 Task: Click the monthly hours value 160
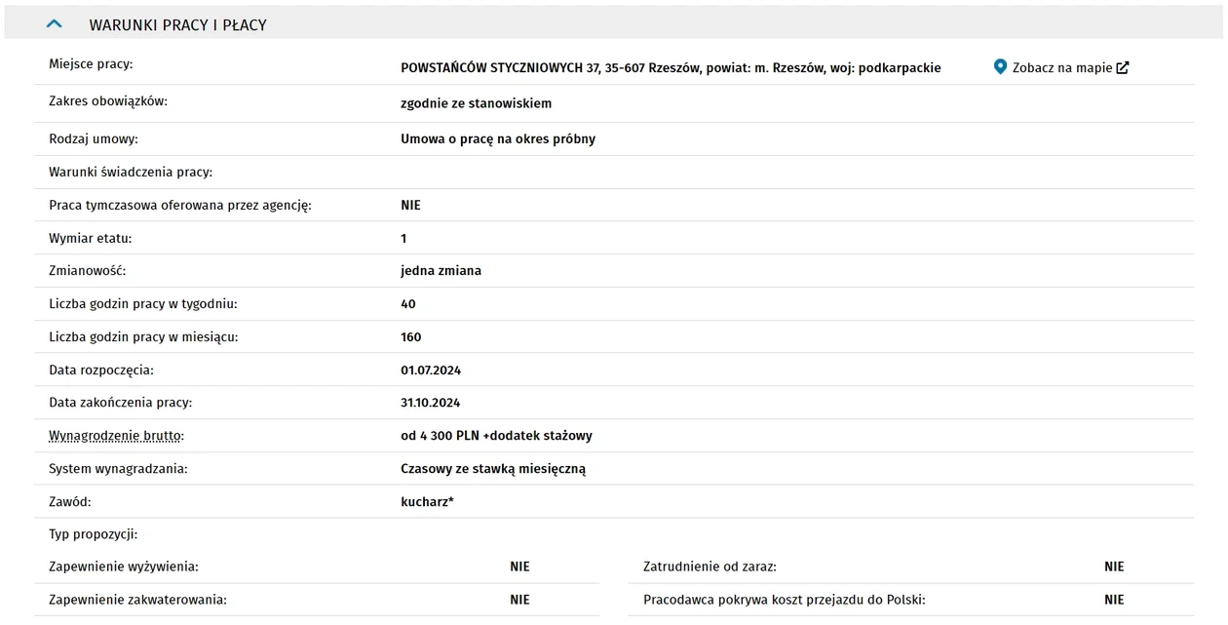tap(411, 337)
